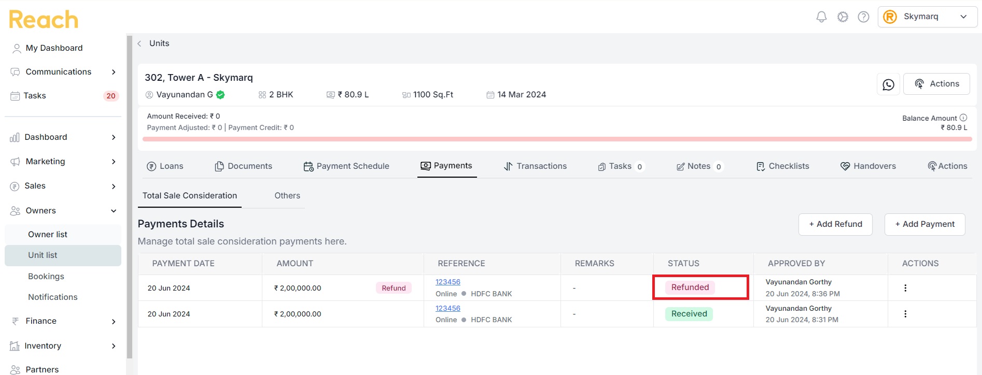Open the Skymarq account dropdown
The width and height of the screenshot is (982, 375).
[x=928, y=17]
